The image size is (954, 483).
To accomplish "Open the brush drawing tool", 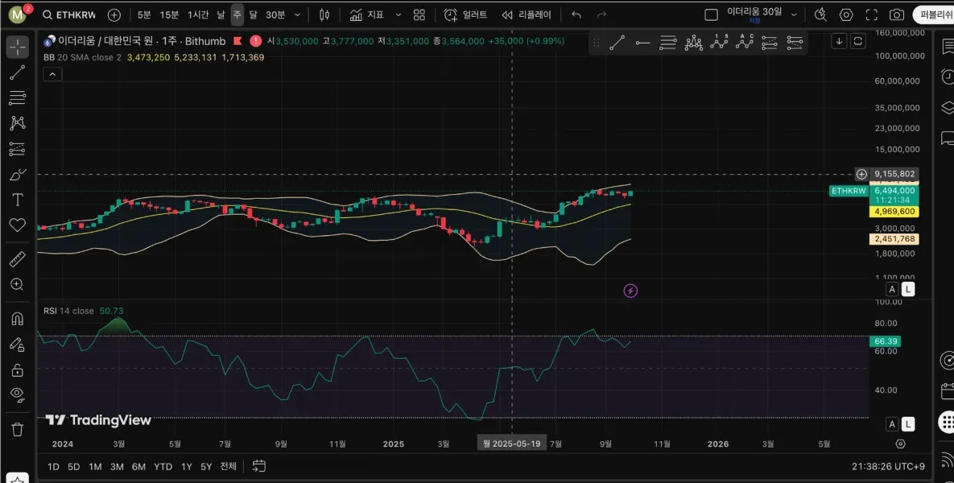I will click(x=17, y=175).
